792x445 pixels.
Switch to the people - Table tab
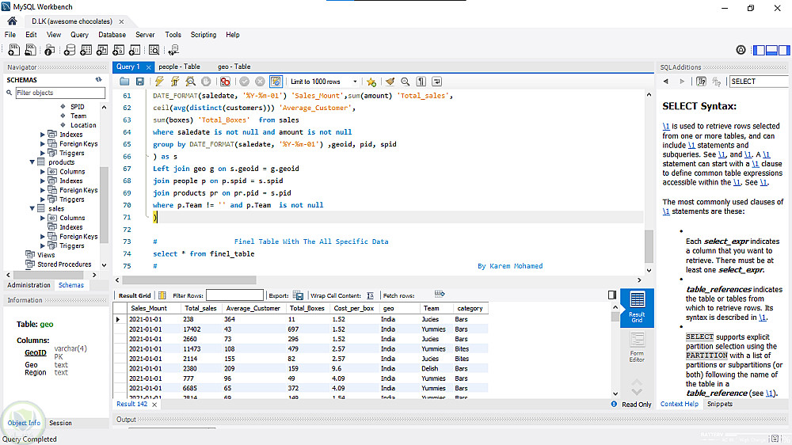click(x=179, y=67)
